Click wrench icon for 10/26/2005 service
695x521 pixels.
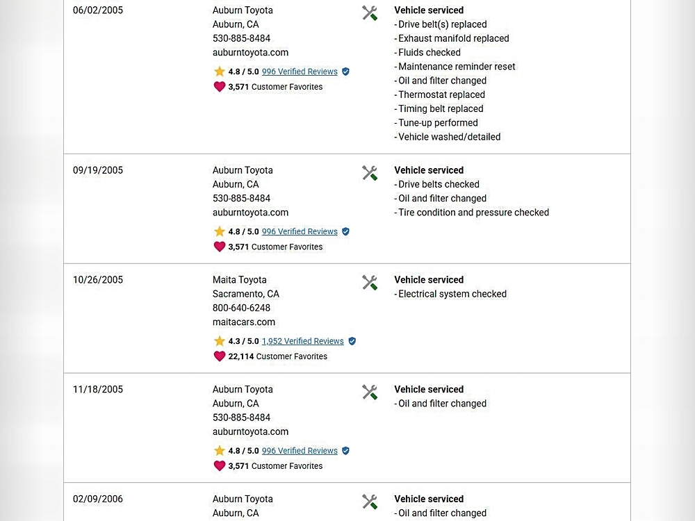(x=370, y=283)
